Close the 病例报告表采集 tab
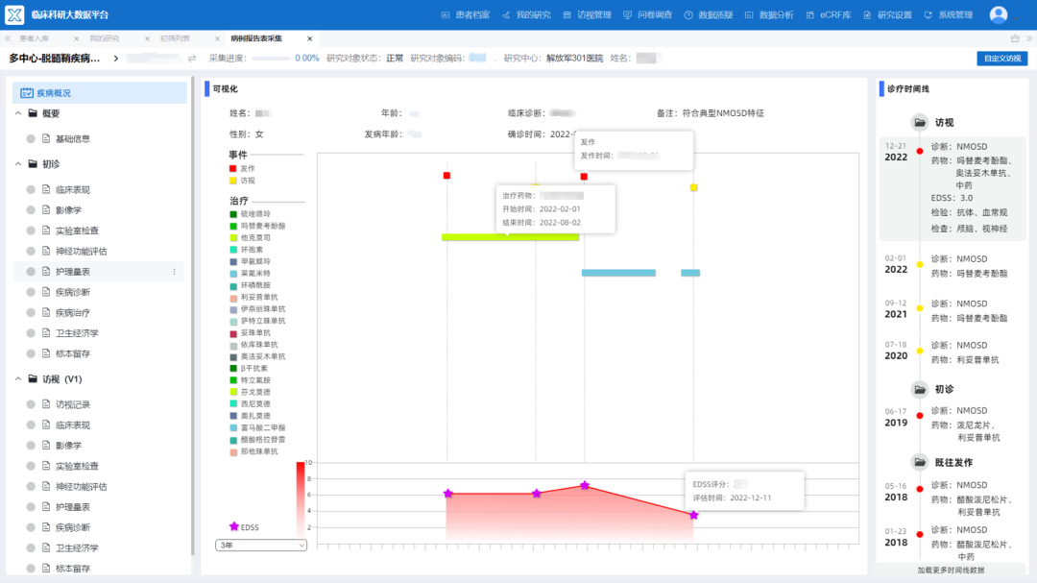 tap(309, 38)
